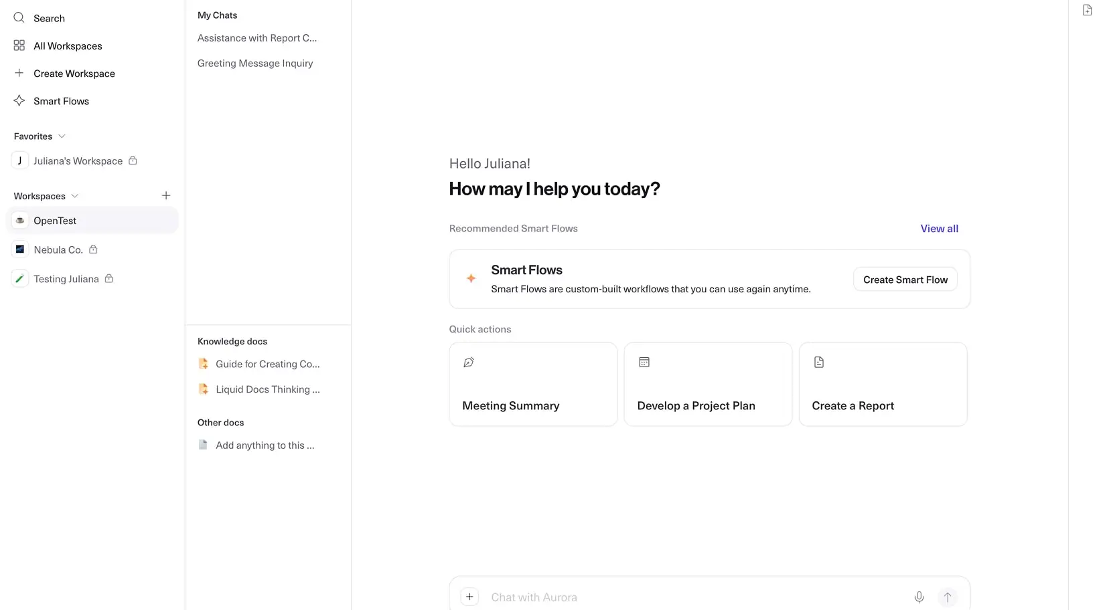This screenshot has height=610, width=1105.
Task: Click the Create Workspace plus icon
Action: point(19,73)
